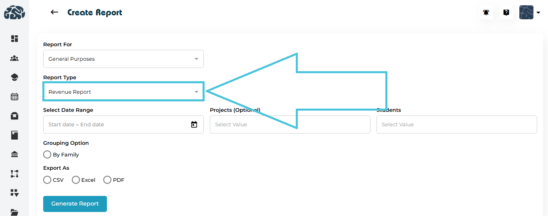The height and width of the screenshot is (216, 548).
Task: Open the people group sidebar icon
Action: pyautogui.click(x=15, y=58)
